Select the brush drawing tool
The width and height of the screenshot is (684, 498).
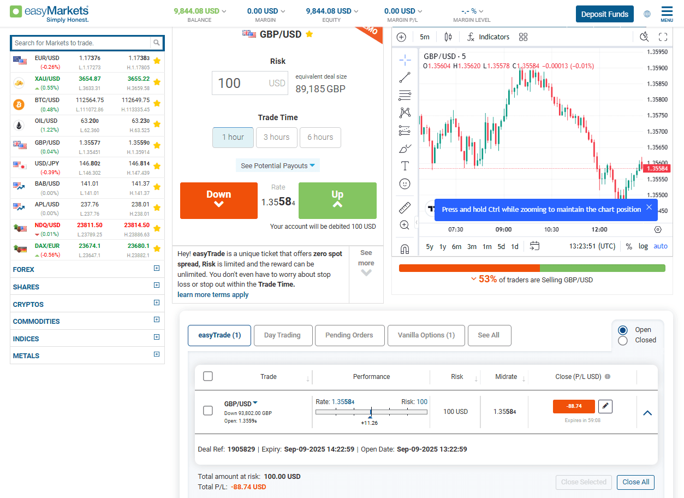(405, 149)
